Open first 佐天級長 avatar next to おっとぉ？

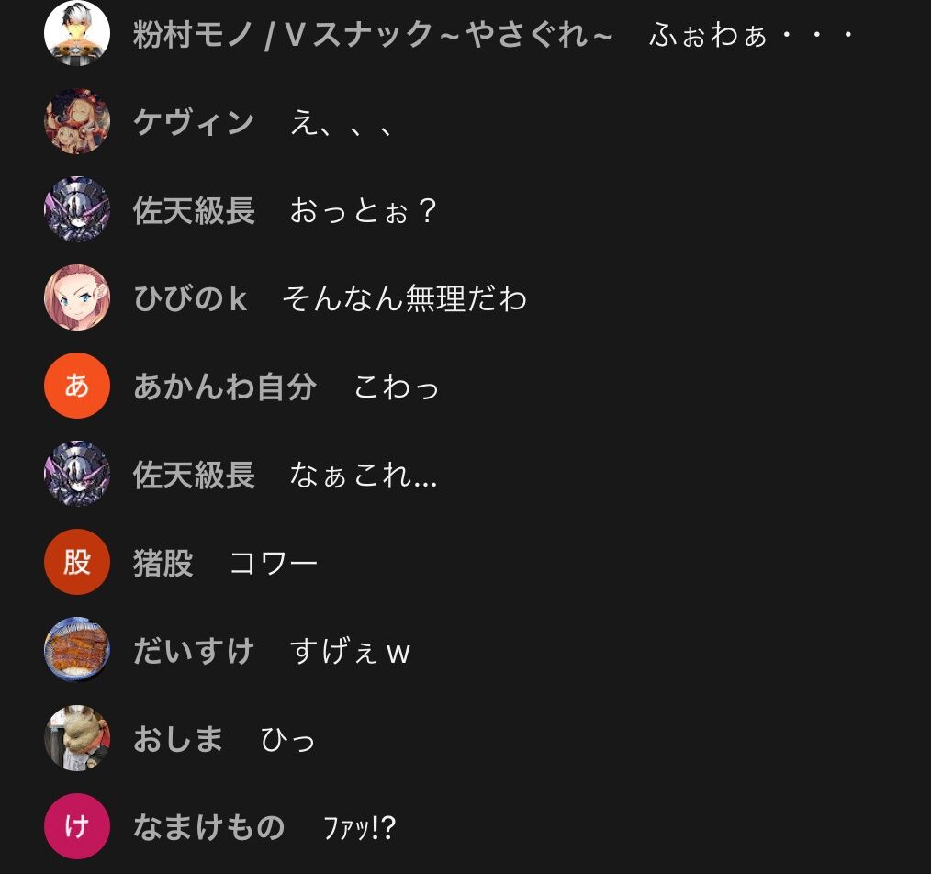click(77, 209)
